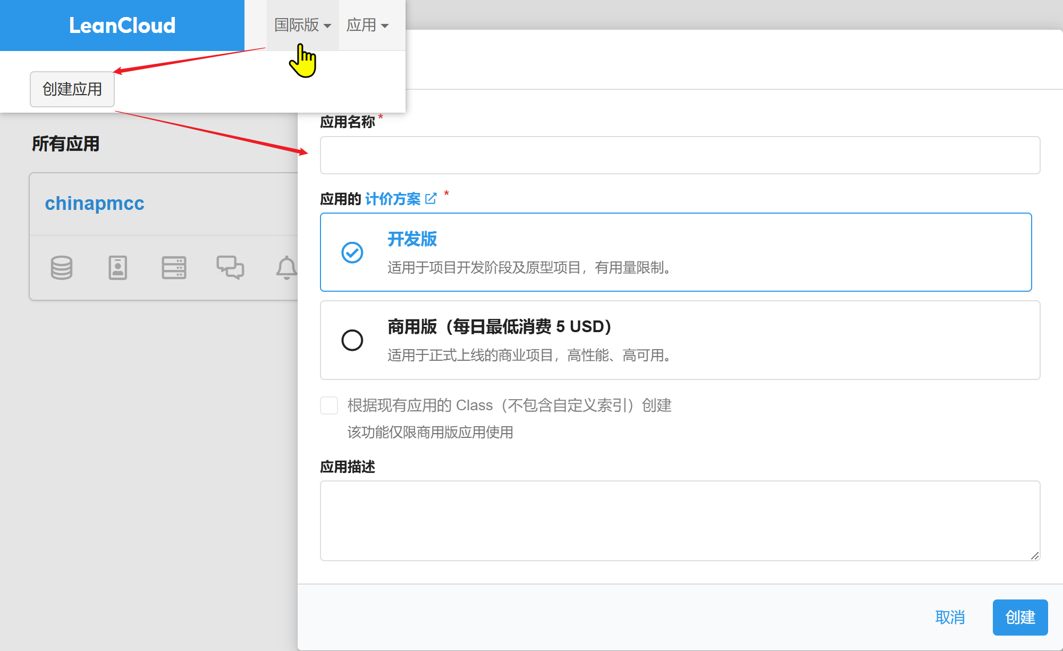Open the cloud engine server icon
Image resolution: width=1063 pixels, height=651 pixels.
pyautogui.click(x=174, y=268)
